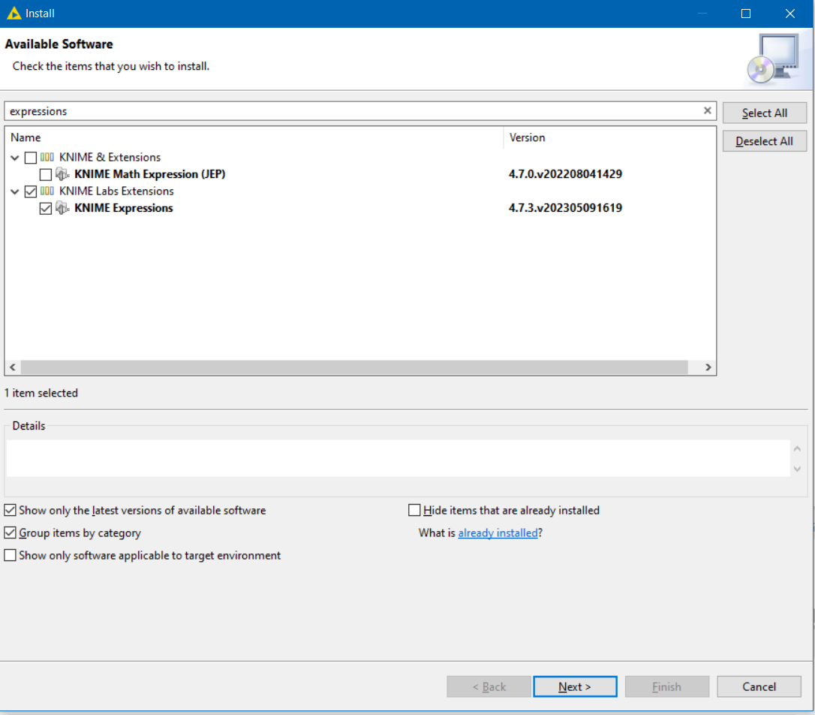Click the Details scroll down arrow
Screen dimensions: 815x715
coord(797,469)
